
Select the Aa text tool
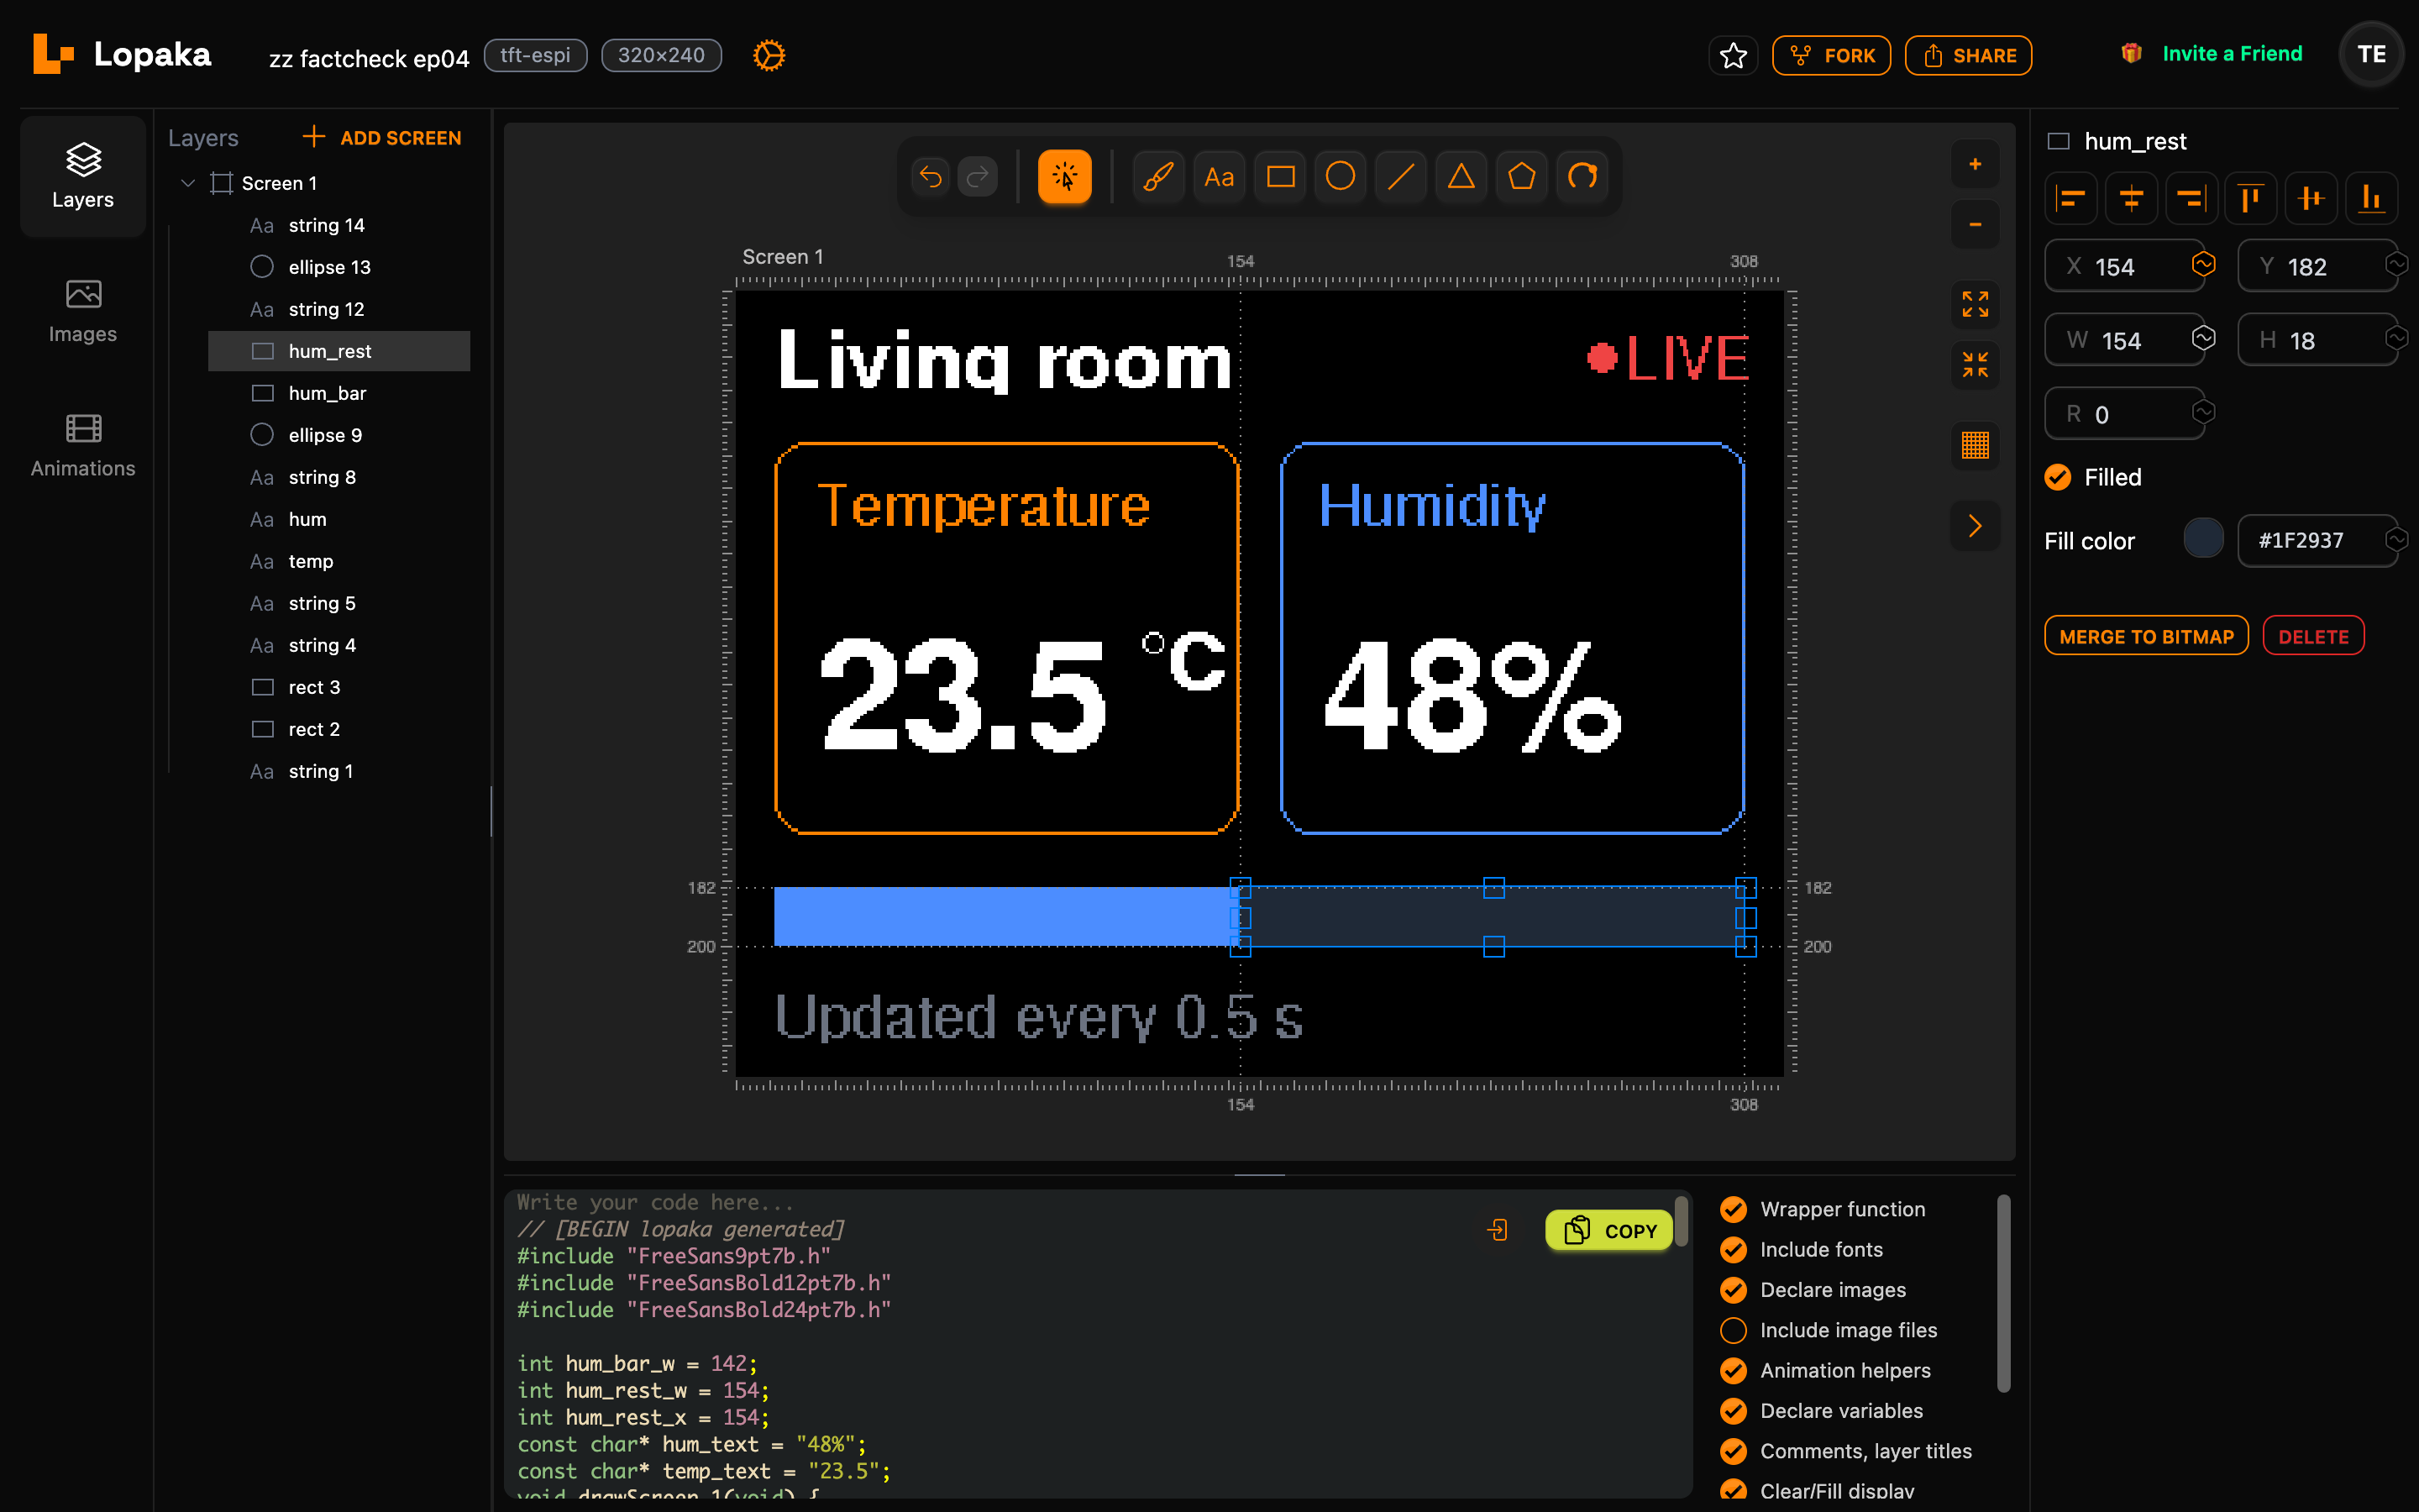point(1219,177)
